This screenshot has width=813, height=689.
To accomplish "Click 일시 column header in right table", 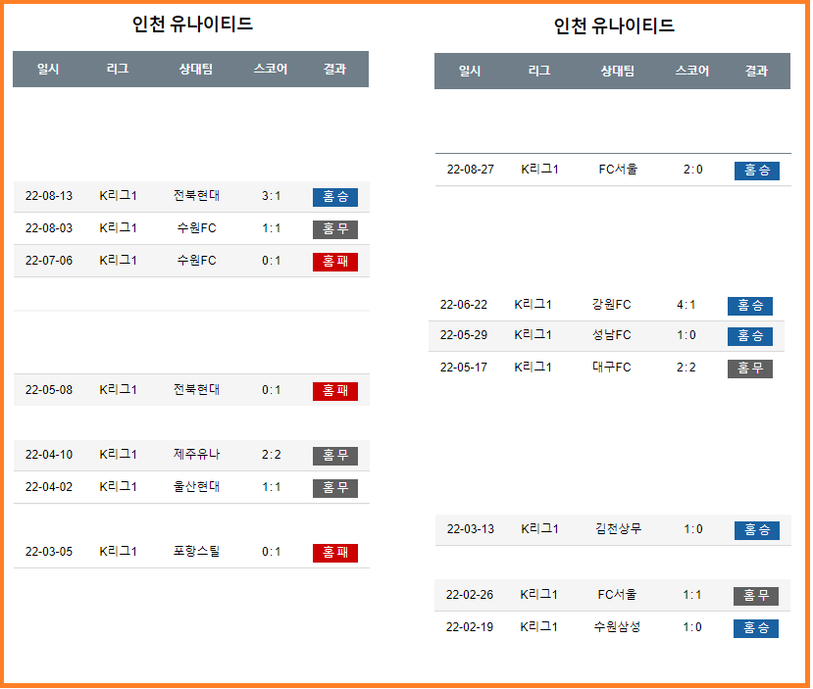I will (x=470, y=71).
